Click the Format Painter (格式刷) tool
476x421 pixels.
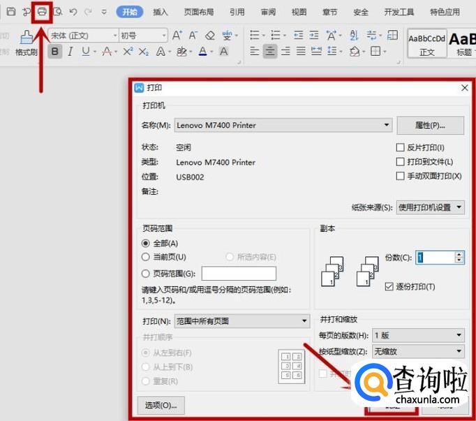tap(26, 42)
